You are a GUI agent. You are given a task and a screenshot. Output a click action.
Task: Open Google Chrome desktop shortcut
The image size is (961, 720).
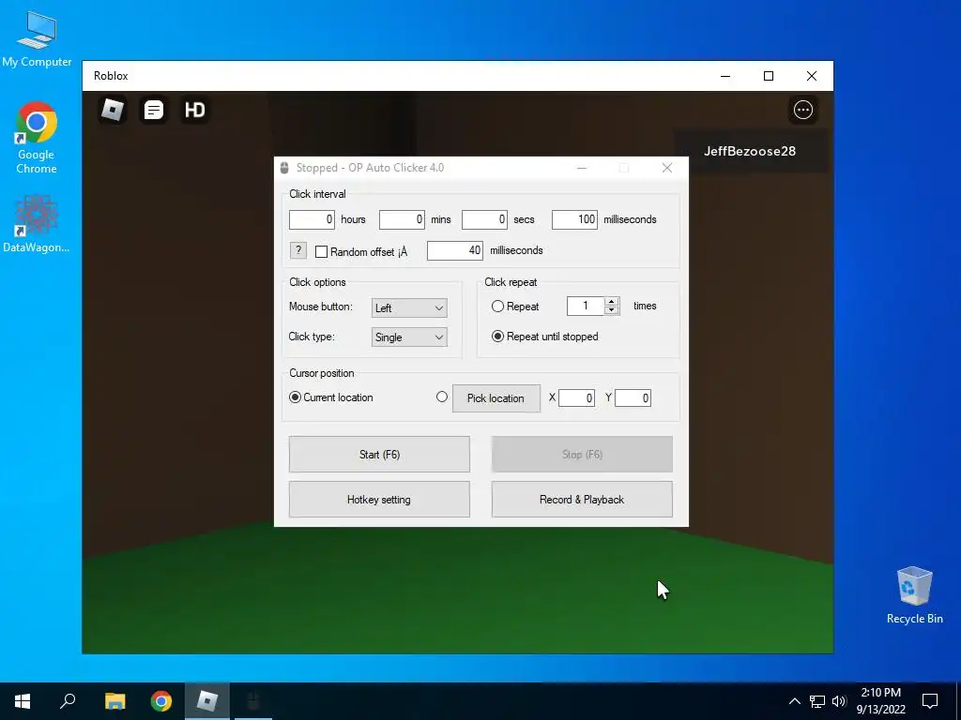click(x=37, y=138)
